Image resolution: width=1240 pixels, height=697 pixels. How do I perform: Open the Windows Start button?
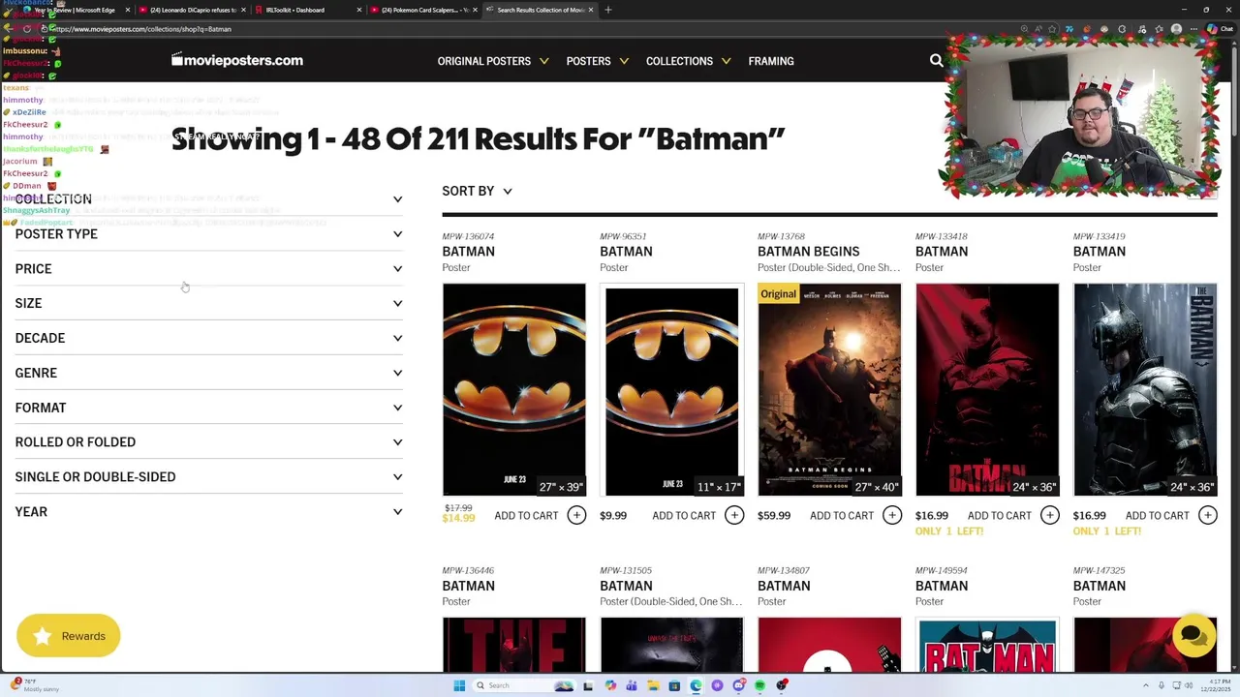pos(459,685)
